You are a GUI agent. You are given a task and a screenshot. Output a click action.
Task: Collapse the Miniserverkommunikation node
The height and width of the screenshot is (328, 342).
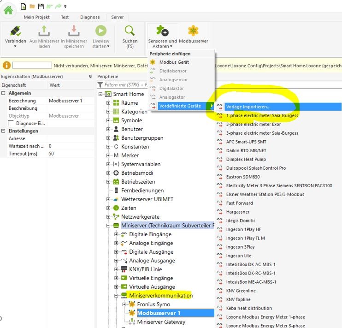[116, 296]
